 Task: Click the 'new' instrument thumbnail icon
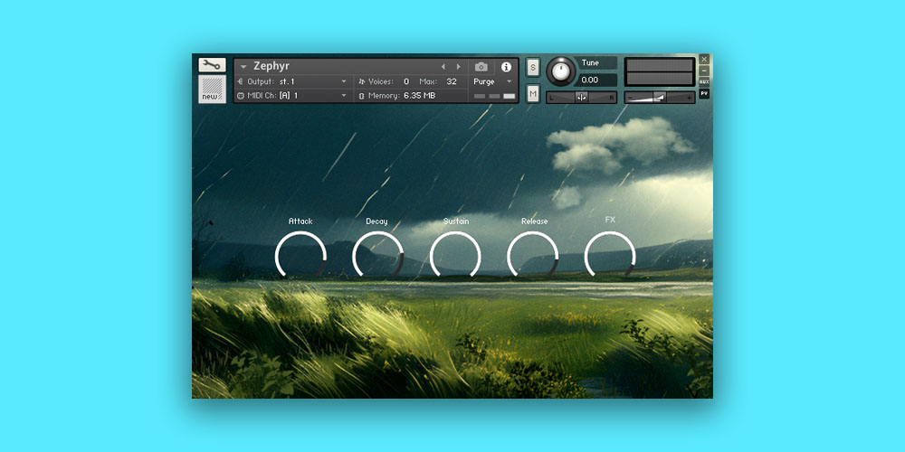tap(212, 89)
